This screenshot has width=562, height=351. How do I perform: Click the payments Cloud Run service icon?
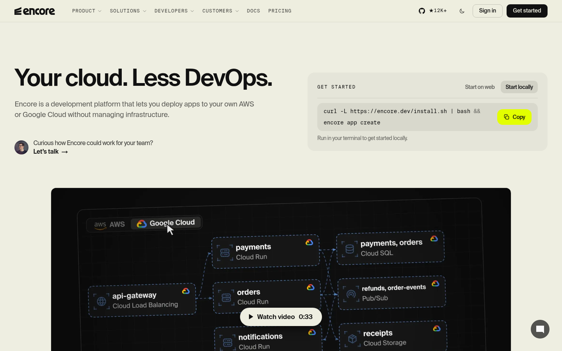pyautogui.click(x=225, y=253)
